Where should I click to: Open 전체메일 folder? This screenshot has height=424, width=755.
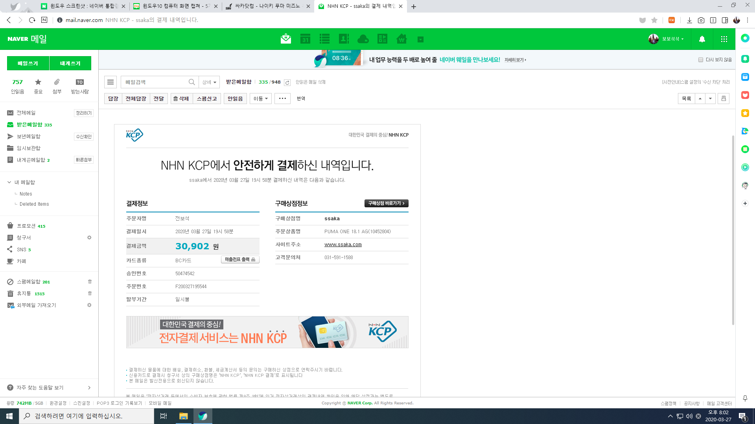tap(26, 113)
